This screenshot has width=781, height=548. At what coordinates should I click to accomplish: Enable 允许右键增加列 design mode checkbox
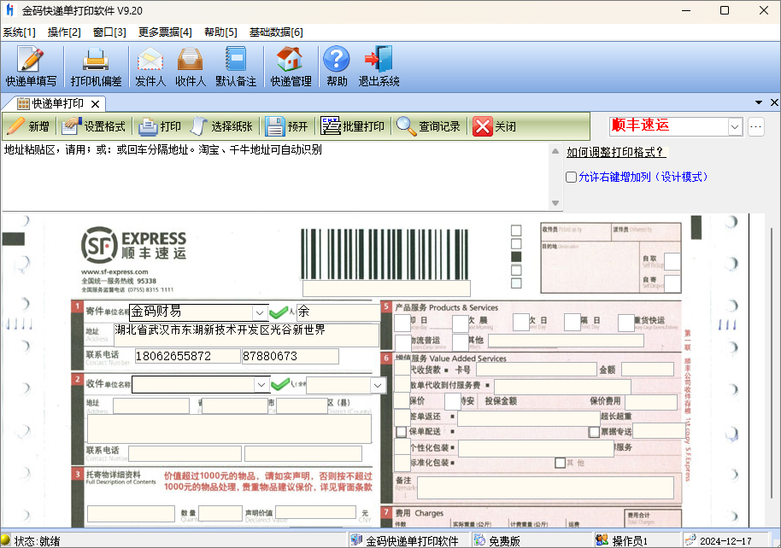(x=572, y=178)
